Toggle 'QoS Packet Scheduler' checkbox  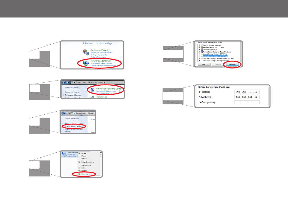tap(200, 49)
